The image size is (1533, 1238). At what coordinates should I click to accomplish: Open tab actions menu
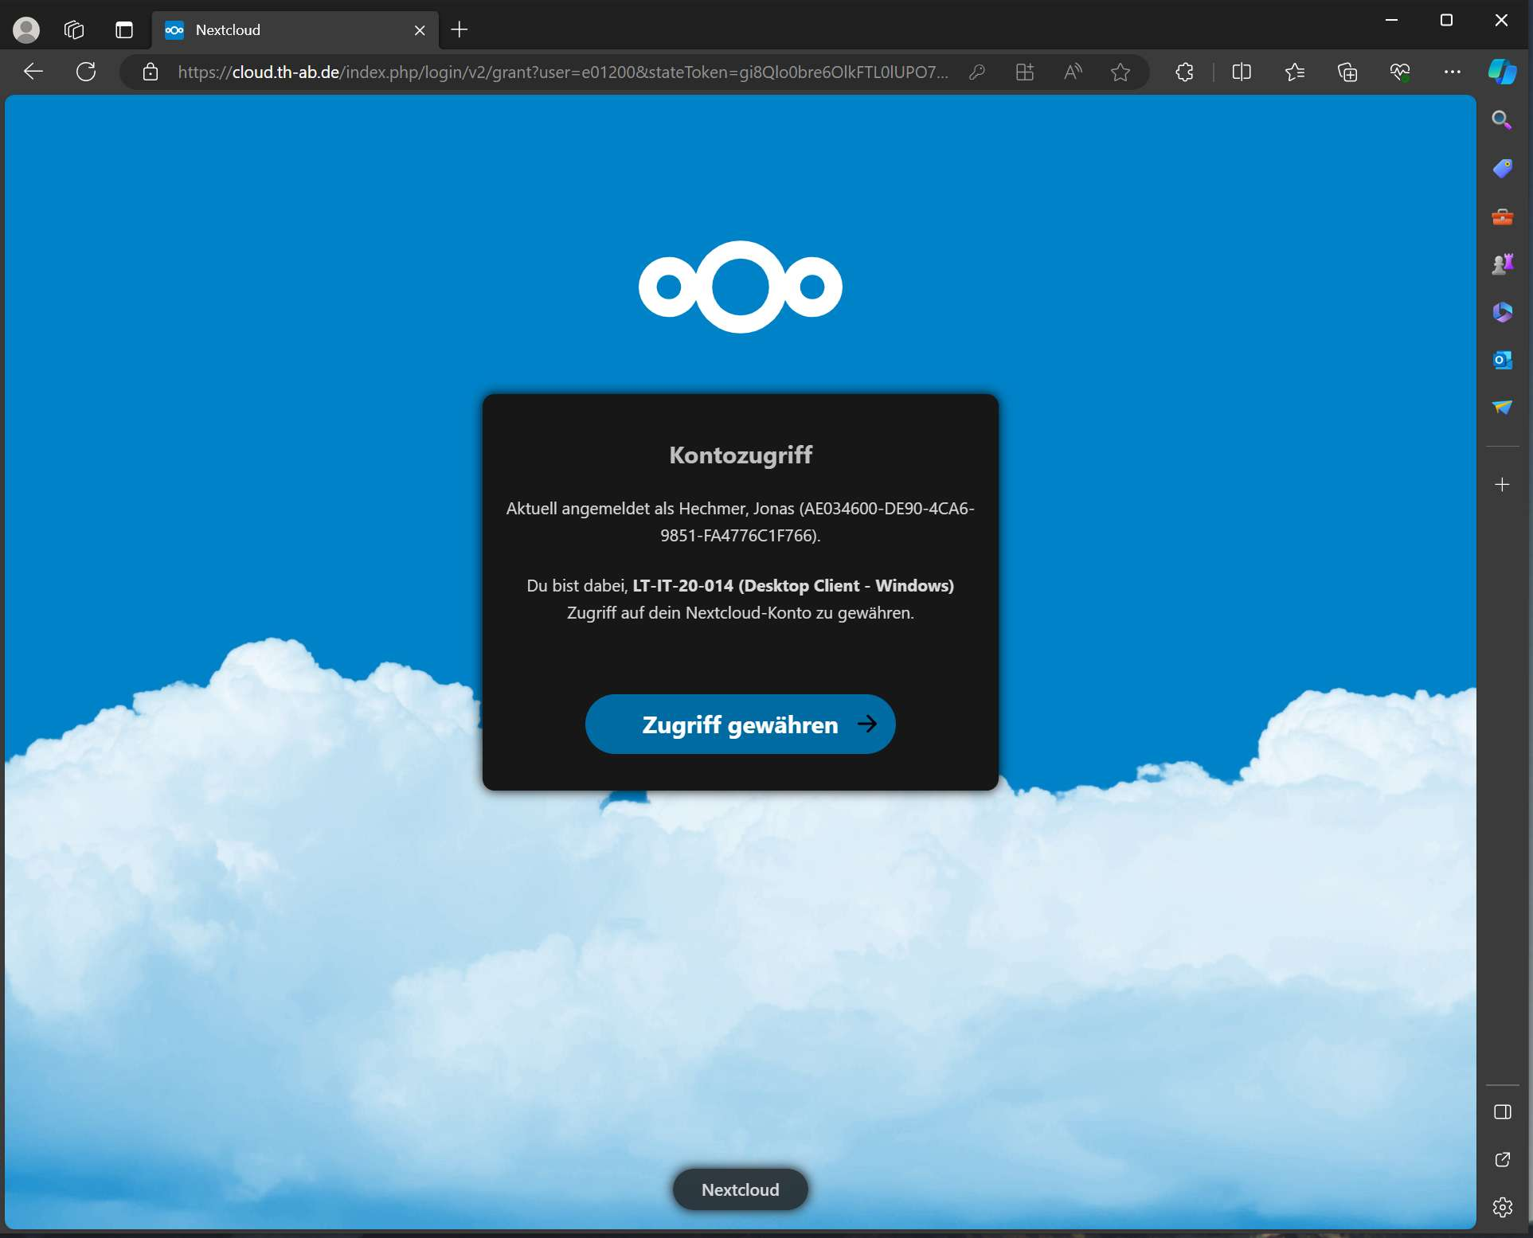click(123, 30)
